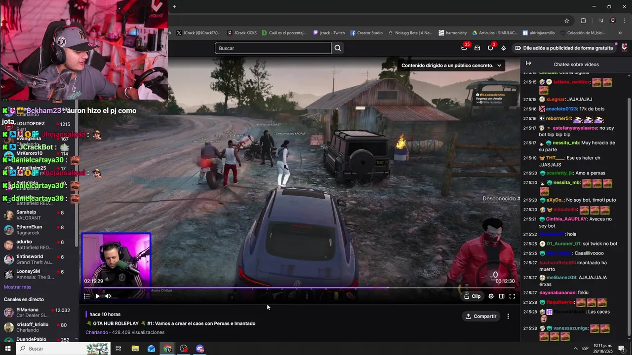Open video player settings gear
This screenshot has width=632, height=355.
coord(491,296)
